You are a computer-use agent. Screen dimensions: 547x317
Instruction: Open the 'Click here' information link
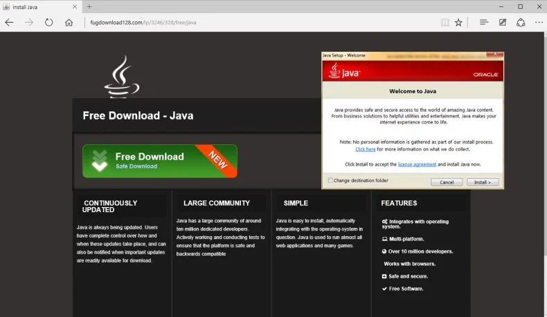tap(366, 149)
